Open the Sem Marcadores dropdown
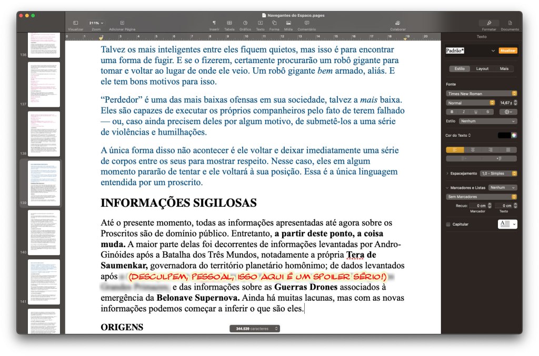This screenshot has height=356, width=539. point(481,197)
